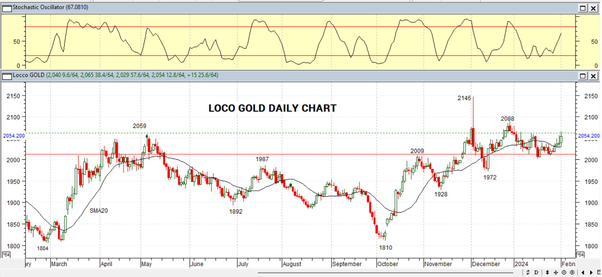The width and height of the screenshot is (602, 277).
Task: Click the 'LOCO GOLD DAILY CHART' text label
Action: point(273,108)
